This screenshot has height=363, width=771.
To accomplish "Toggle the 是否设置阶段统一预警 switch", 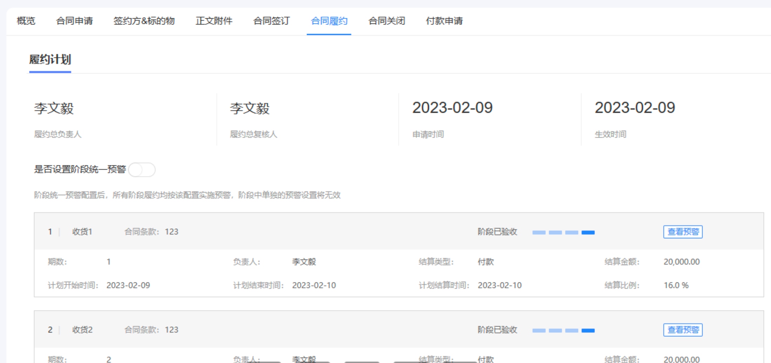I will coord(142,170).
